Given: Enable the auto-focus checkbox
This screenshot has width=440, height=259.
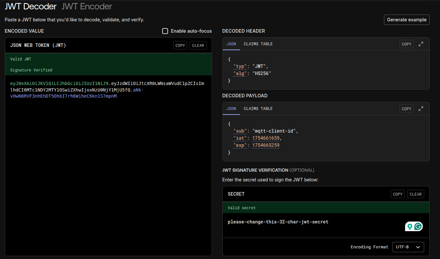Looking at the screenshot, I should (165, 31).
